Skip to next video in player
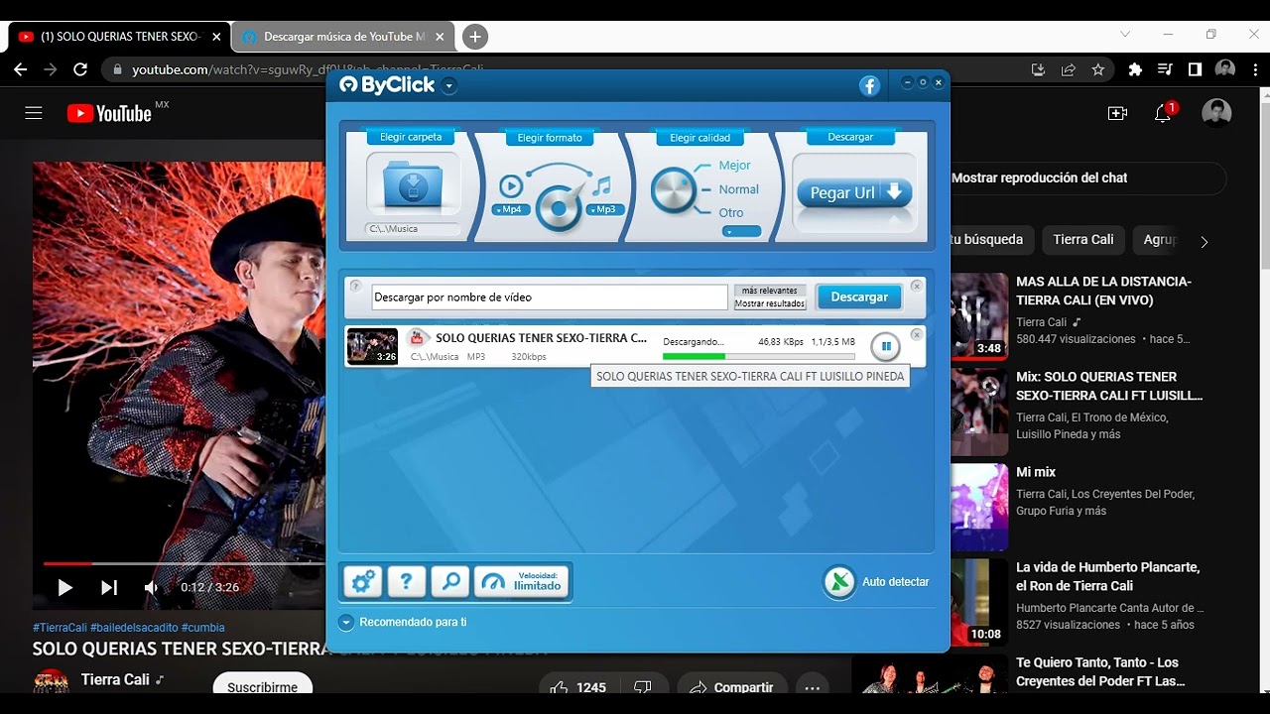 click(109, 587)
